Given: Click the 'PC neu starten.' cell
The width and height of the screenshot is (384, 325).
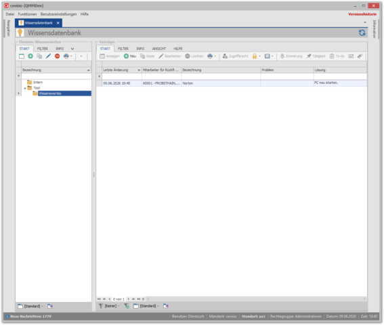Looking at the screenshot, I should (x=340, y=83).
